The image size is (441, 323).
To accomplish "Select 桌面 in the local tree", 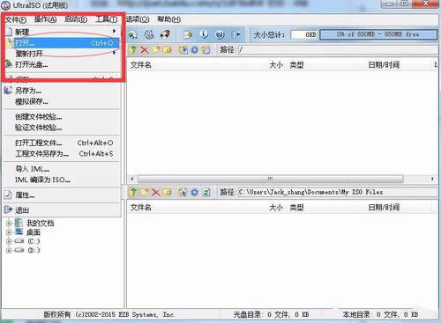I will coord(34,232).
